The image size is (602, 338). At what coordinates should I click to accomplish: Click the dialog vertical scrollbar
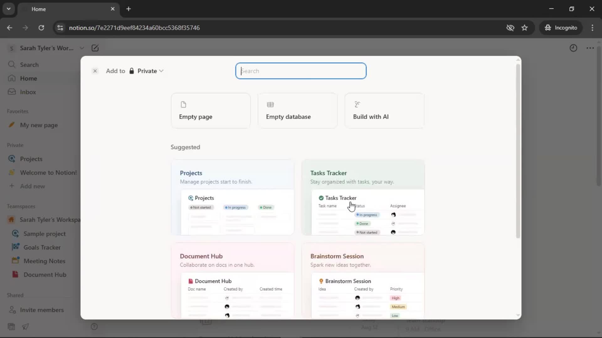518,151
